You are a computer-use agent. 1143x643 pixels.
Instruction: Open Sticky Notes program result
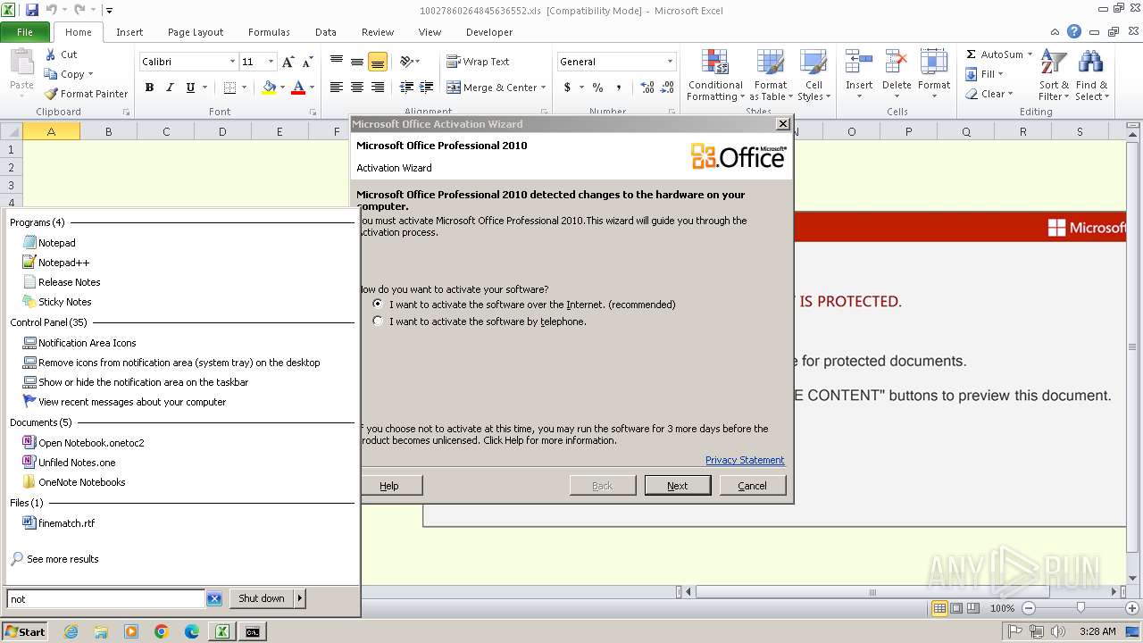pyautogui.click(x=64, y=302)
